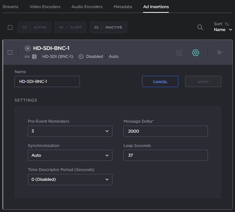
Task: Toggle the select-all checkbox
Action: (x=10, y=27)
